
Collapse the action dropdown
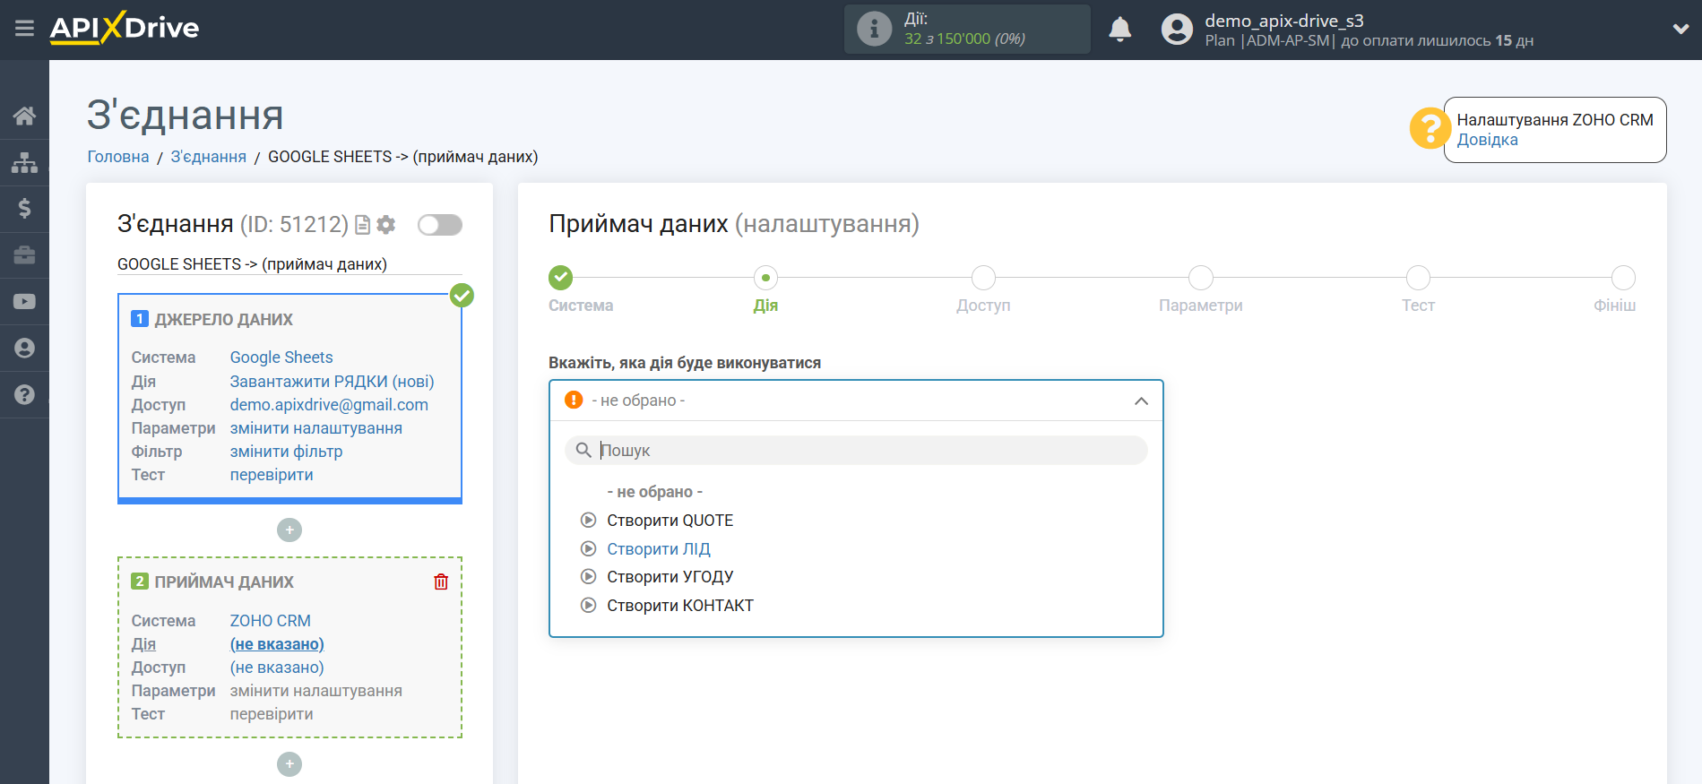click(x=1141, y=401)
